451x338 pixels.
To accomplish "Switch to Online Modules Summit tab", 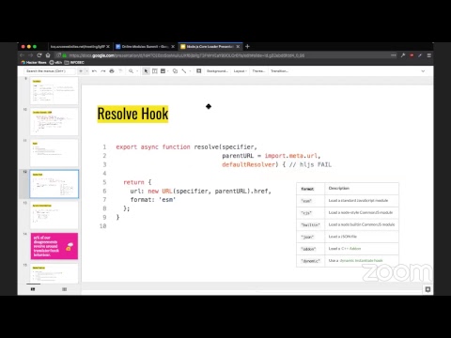I will (145, 46).
